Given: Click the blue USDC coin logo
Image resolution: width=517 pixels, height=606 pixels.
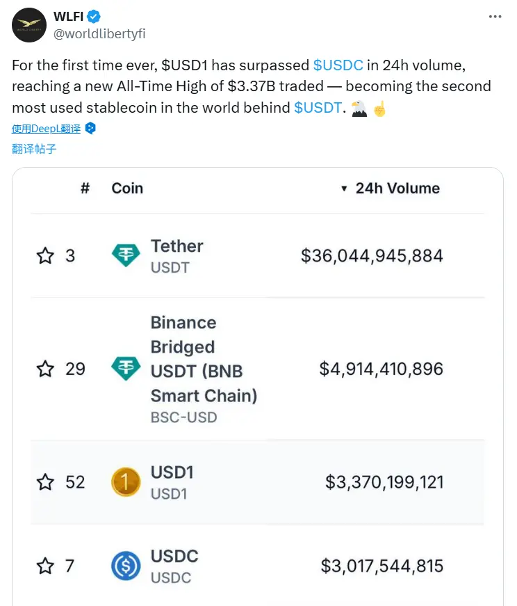Looking at the screenshot, I should pos(126,566).
